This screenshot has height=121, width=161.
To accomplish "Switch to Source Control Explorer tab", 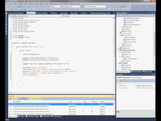I will (16, 13).
